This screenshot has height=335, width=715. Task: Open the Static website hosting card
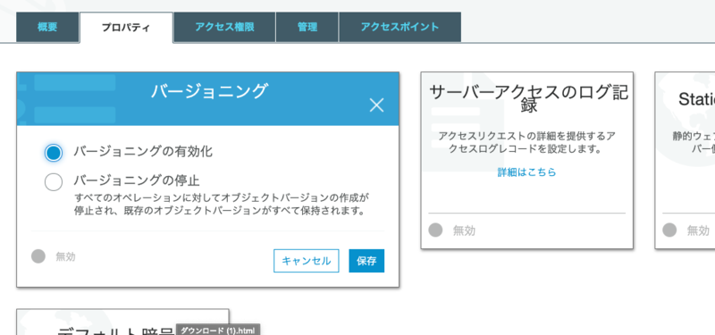[685, 160]
